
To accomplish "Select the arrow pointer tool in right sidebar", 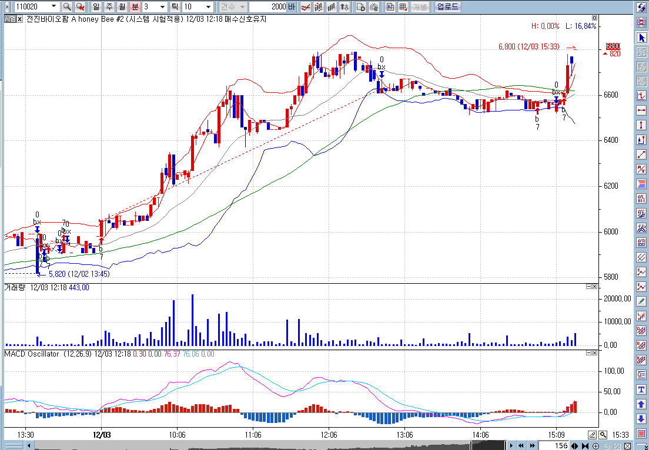I will (x=641, y=38).
